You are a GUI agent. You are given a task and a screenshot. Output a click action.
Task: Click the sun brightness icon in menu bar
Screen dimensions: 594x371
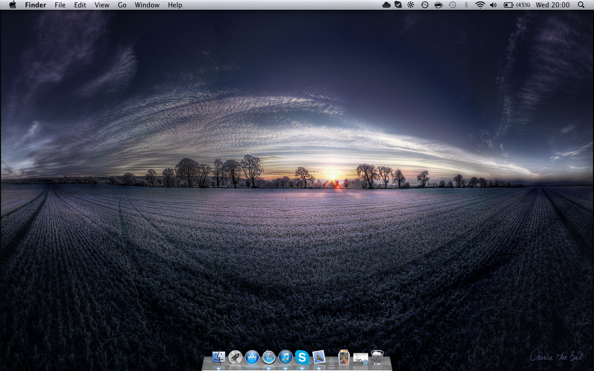[411, 5]
